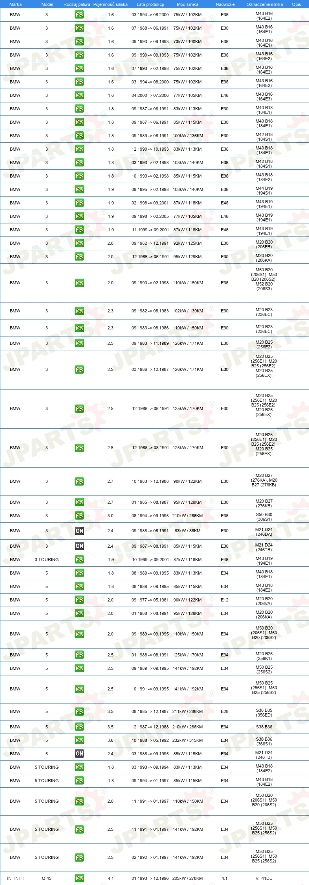Select the Q 45 model cell
Screen dimensions: 309x885
coord(47,878)
